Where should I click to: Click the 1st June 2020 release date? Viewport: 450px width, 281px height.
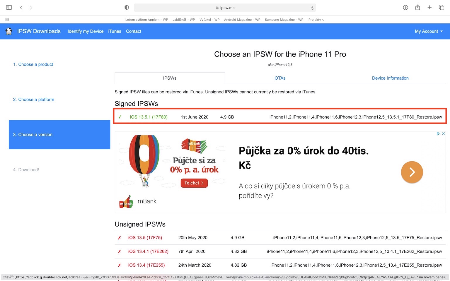coord(195,117)
